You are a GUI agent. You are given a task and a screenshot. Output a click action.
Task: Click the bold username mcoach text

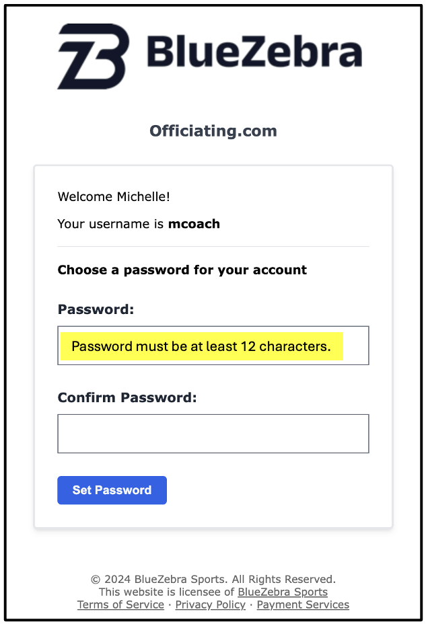point(194,224)
